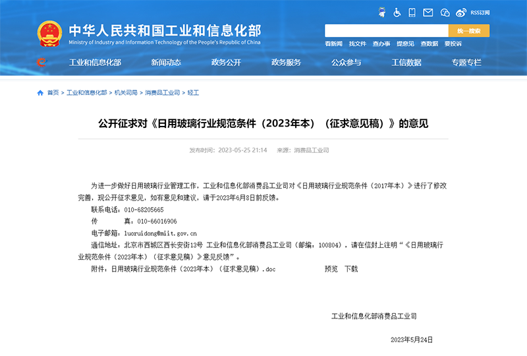Open 看新闻 quick link
This screenshot has width=527, height=356.
[333, 44]
